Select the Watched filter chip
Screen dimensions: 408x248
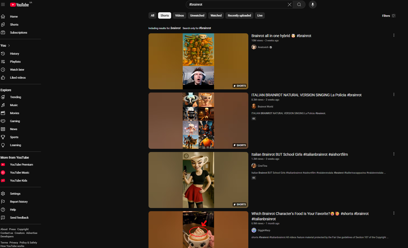(216, 15)
